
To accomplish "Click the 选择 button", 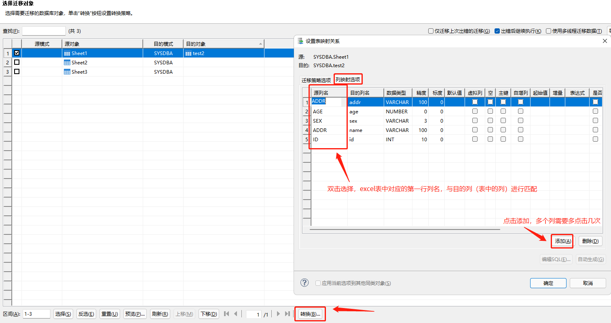I will [x=63, y=314].
